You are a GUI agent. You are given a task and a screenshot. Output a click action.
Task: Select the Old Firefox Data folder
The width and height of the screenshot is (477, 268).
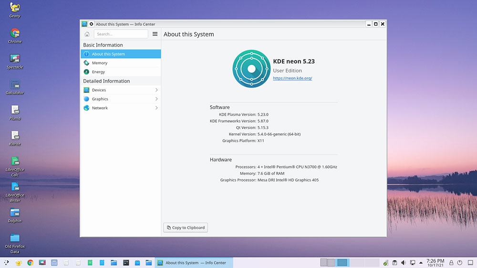click(x=15, y=243)
